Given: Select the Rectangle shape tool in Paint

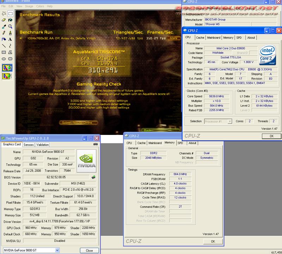Looking at the screenshot, I should (4, 52).
